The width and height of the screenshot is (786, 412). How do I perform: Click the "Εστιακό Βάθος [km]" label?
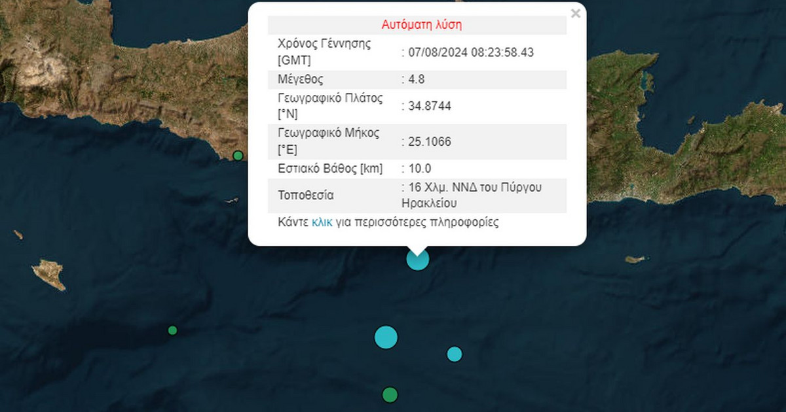point(330,169)
